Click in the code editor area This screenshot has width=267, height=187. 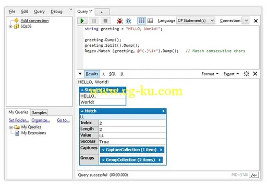coord(171,48)
